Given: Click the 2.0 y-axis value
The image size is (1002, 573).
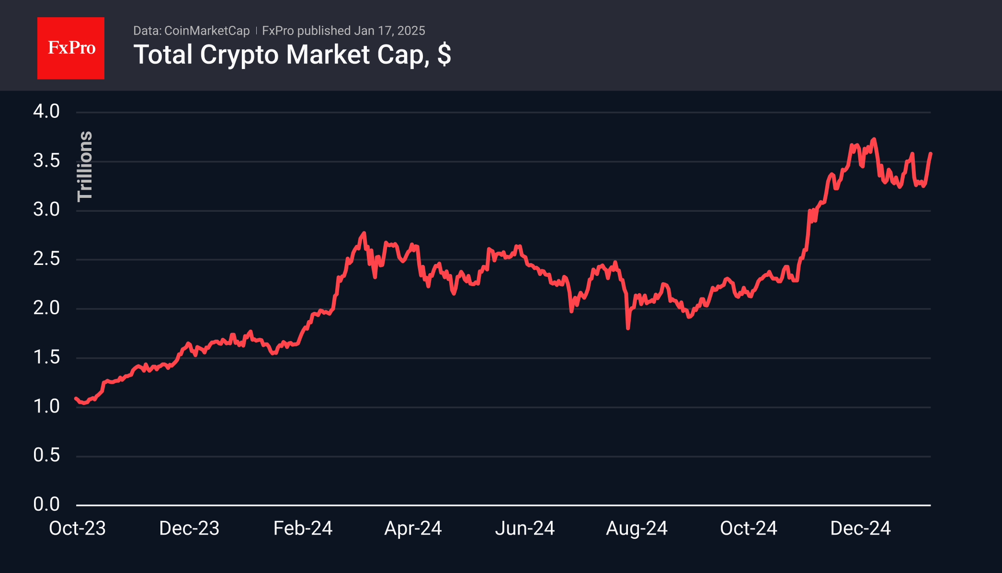Looking at the screenshot, I should (46, 308).
